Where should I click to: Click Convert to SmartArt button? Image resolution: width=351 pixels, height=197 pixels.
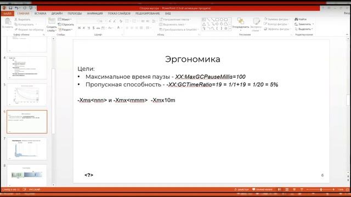click(179, 30)
